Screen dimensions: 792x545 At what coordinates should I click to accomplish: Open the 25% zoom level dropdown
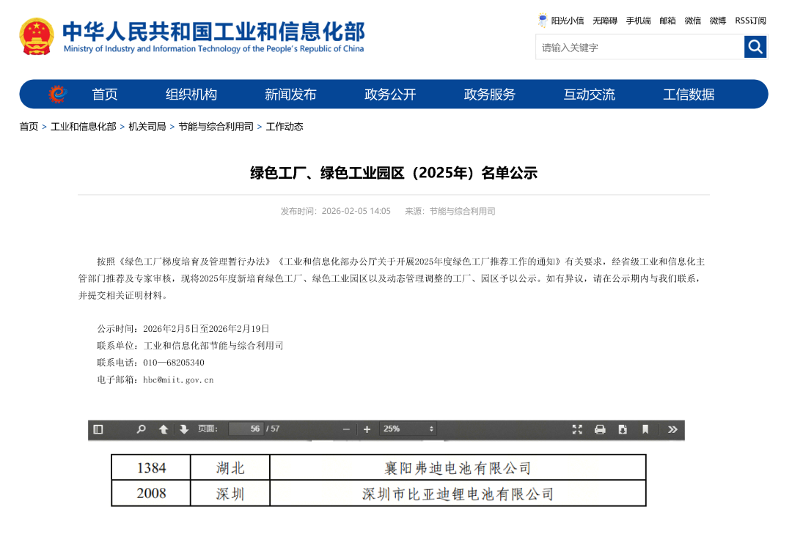pos(408,429)
